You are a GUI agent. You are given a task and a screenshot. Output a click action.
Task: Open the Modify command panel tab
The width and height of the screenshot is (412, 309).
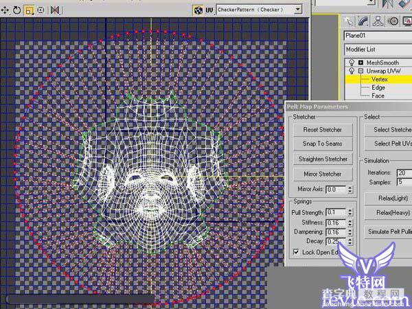(363, 21)
